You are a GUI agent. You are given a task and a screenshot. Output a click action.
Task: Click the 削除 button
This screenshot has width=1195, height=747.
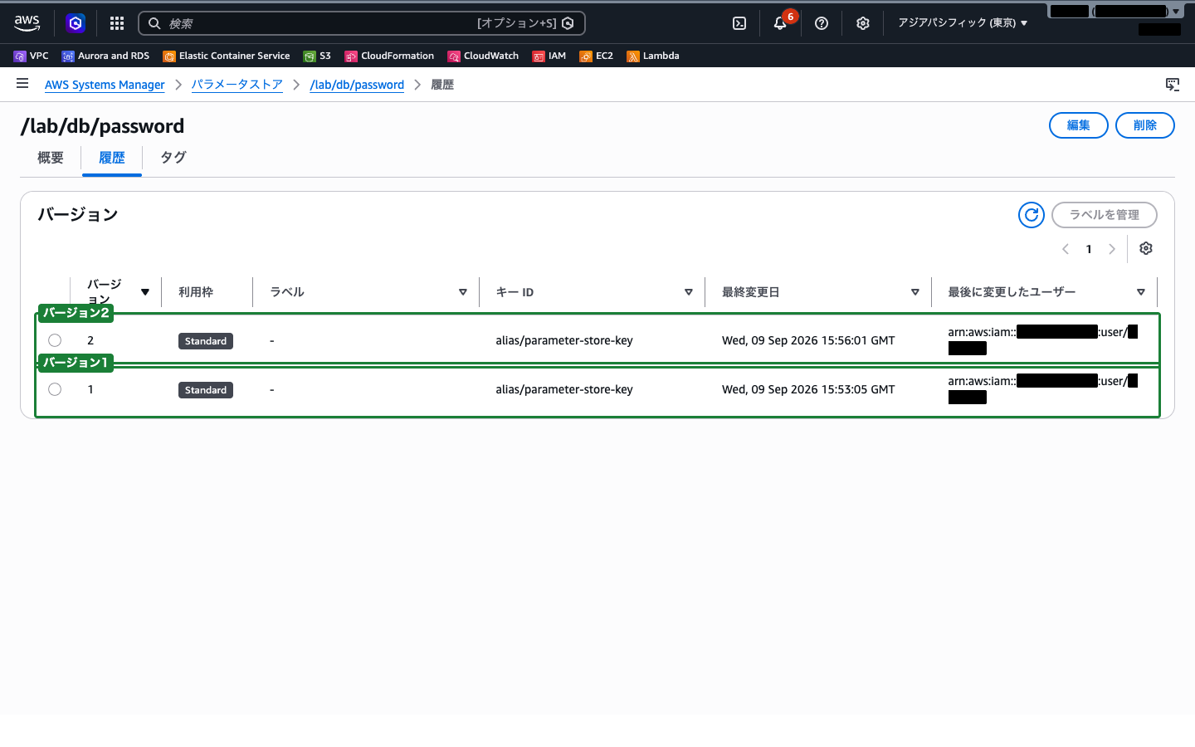click(x=1145, y=125)
